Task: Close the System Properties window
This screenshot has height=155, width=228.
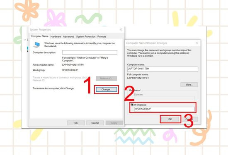Action: tap(121, 30)
